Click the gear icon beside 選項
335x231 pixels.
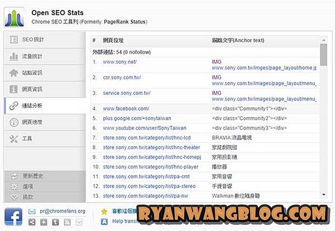[14, 186]
